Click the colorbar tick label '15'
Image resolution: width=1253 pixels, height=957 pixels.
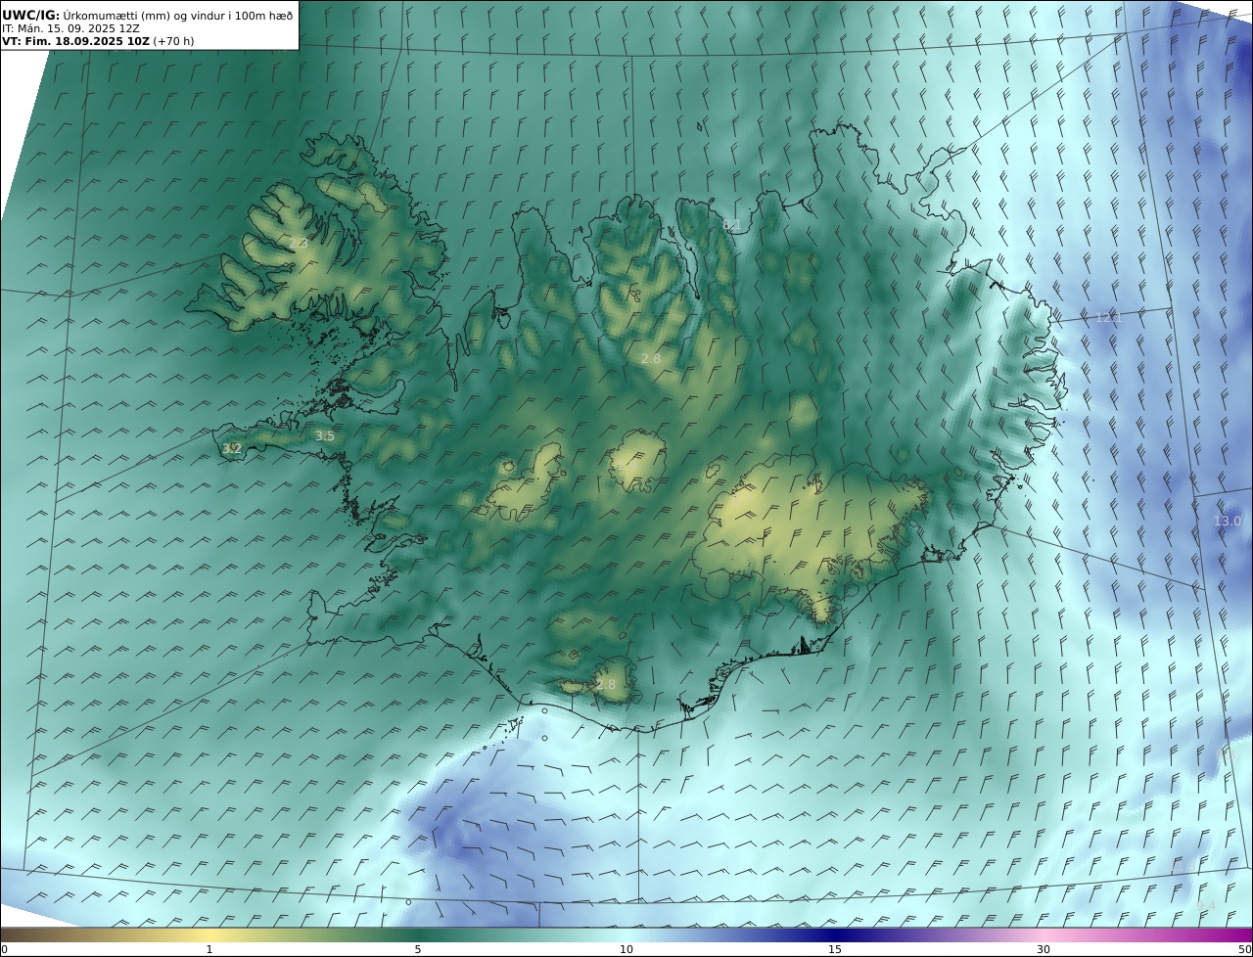pyautogui.click(x=835, y=949)
